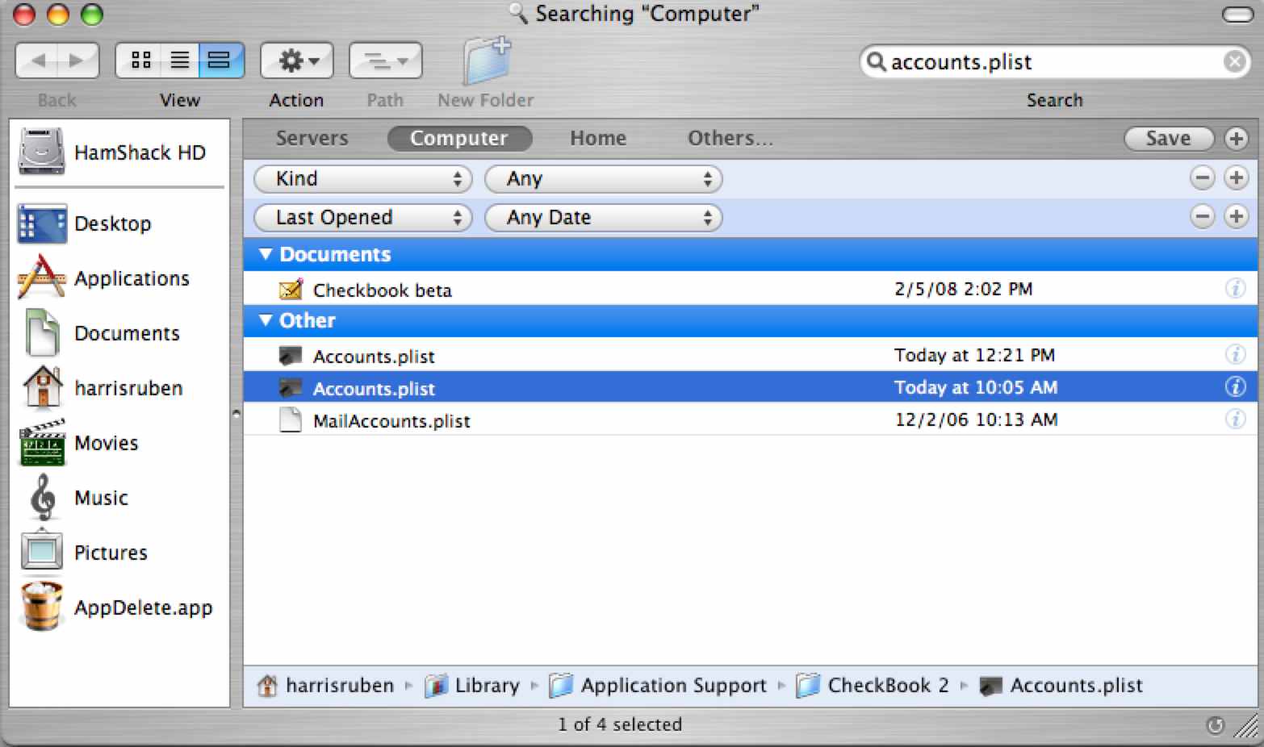Add a criterion after the Last Opened row
This screenshot has height=747, width=1264.
click(x=1236, y=216)
